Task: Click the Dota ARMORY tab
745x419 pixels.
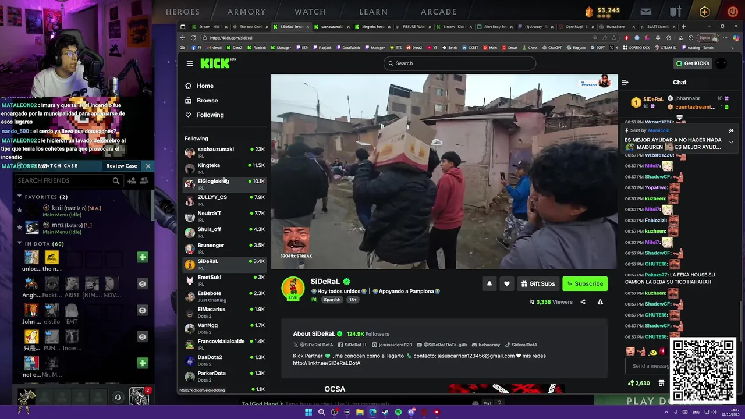Action: coord(246,12)
